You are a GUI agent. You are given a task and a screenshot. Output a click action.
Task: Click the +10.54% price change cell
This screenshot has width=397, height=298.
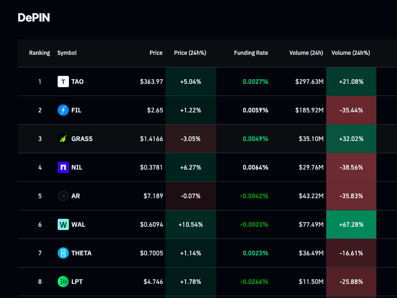click(191, 224)
